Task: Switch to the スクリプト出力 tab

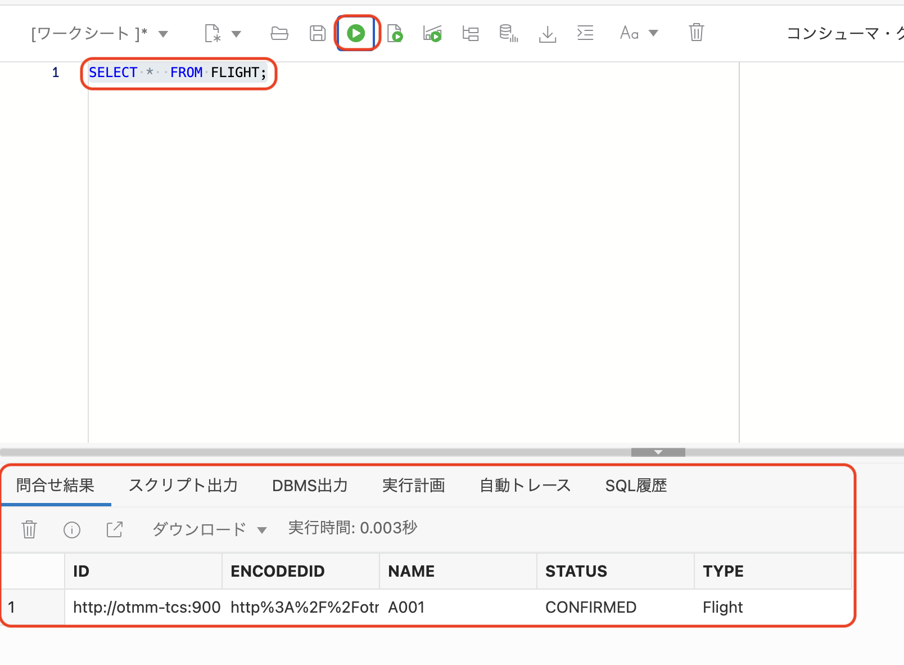Action: 183,486
